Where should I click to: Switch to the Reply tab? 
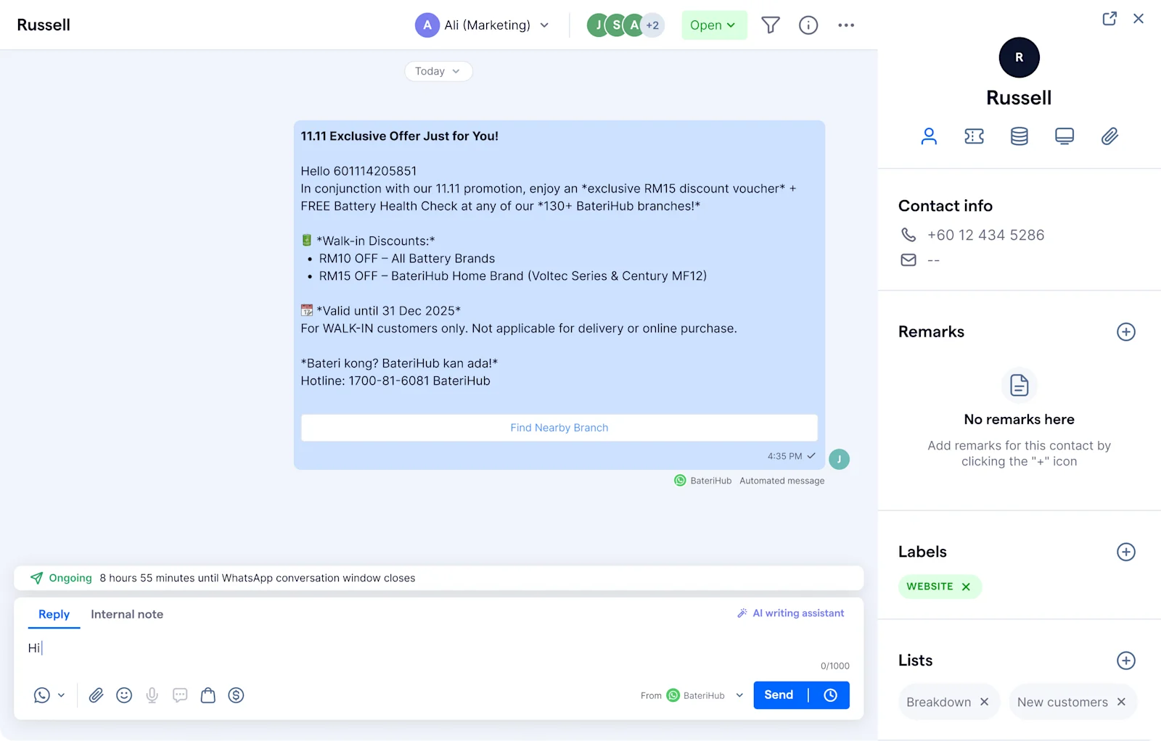click(54, 614)
